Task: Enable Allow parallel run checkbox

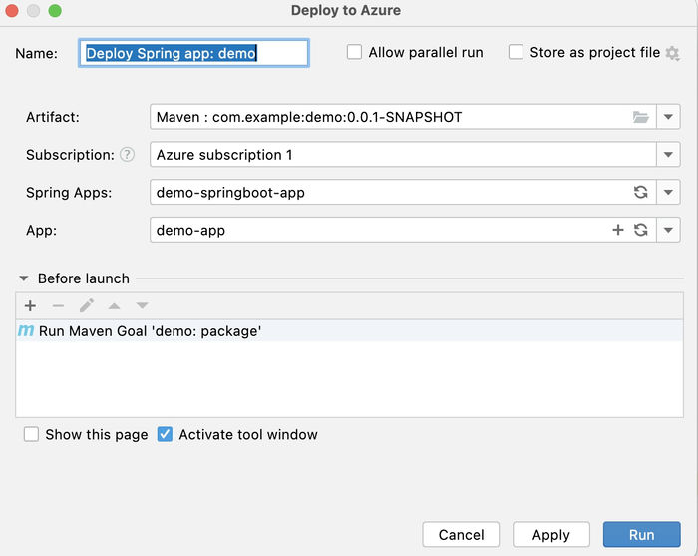Action: 354,52
